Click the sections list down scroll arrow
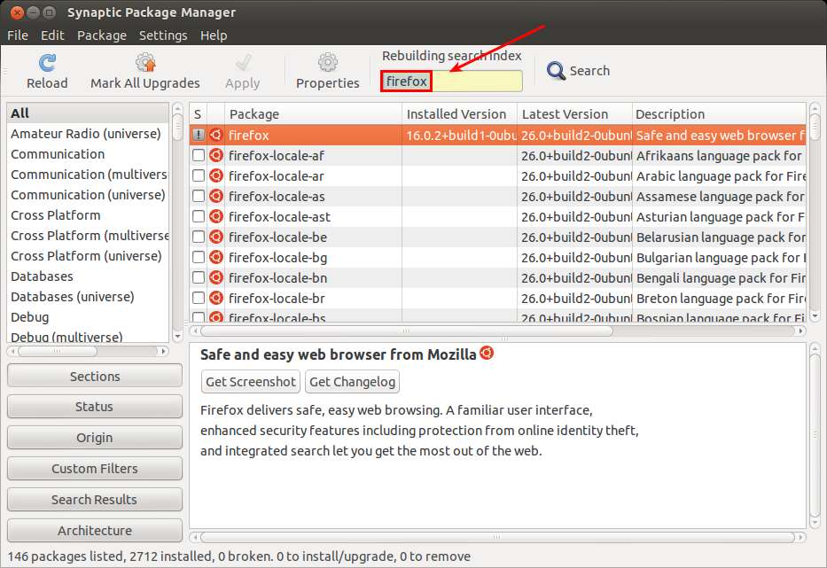The height and width of the screenshot is (568, 827). pos(177,337)
